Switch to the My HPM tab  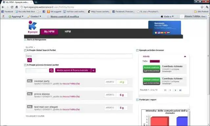(x=49, y=32)
